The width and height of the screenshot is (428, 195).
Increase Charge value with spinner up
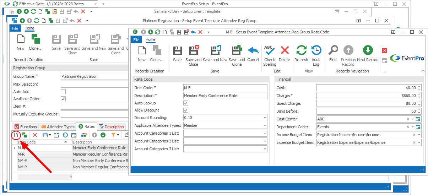point(419,94)
